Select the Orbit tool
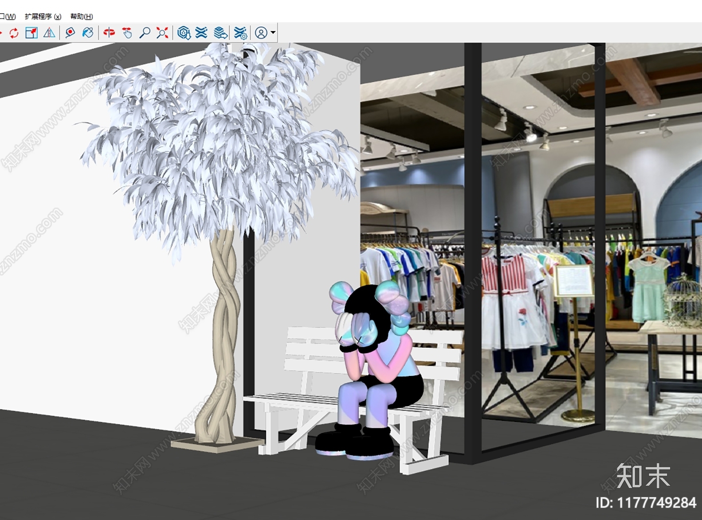Image resolution: width=702 pixels, height=520 pixels. (109, 33)
